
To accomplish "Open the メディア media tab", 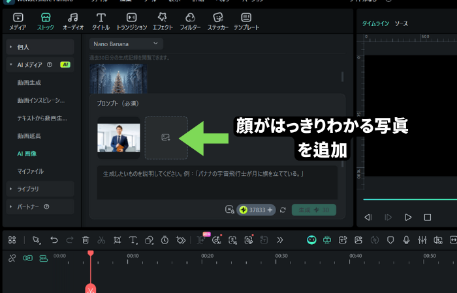I will point(18,21).
